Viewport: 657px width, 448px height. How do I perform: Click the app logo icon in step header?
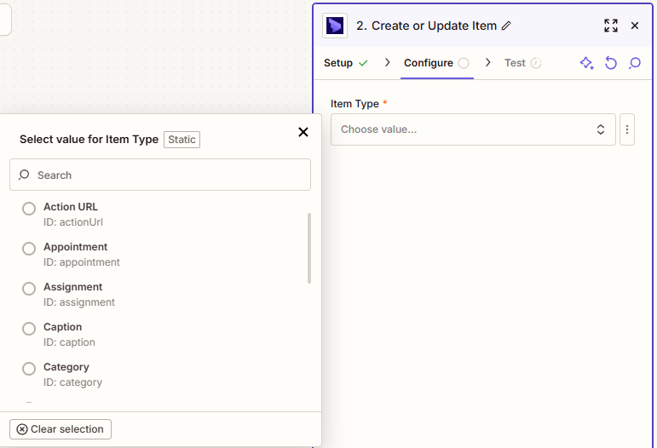pos(335,26)
